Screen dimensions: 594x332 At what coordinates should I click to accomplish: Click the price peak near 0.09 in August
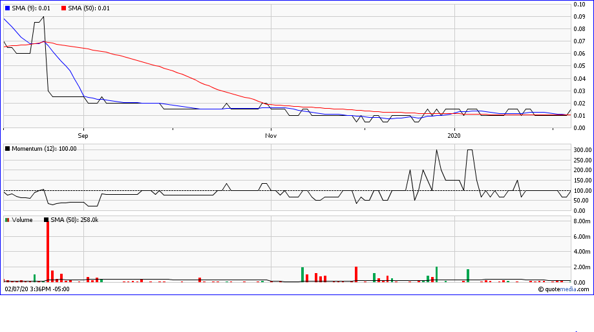click(43, 17)
